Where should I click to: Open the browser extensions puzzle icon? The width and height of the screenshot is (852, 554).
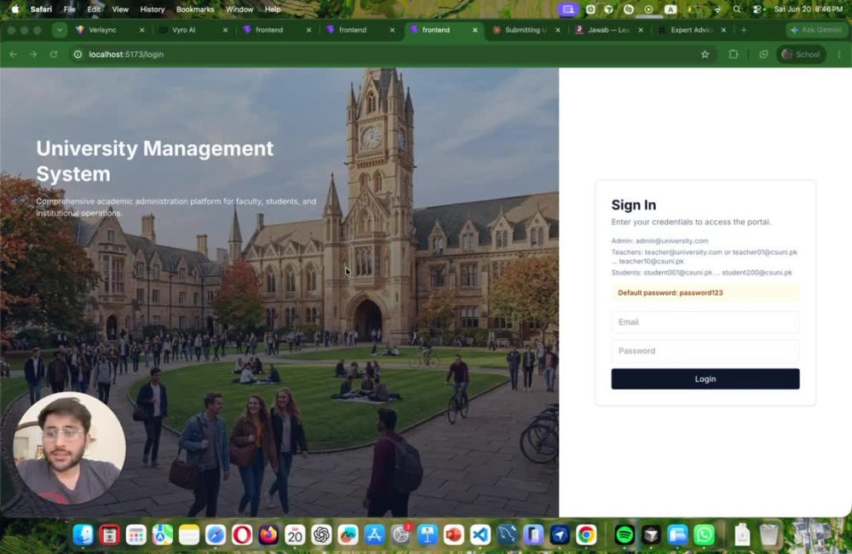734,55
